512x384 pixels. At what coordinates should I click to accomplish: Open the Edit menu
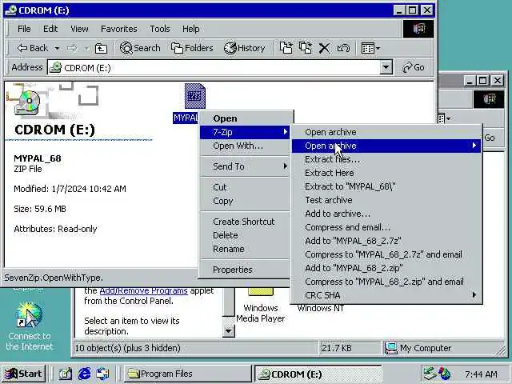(x=50, y=29)
